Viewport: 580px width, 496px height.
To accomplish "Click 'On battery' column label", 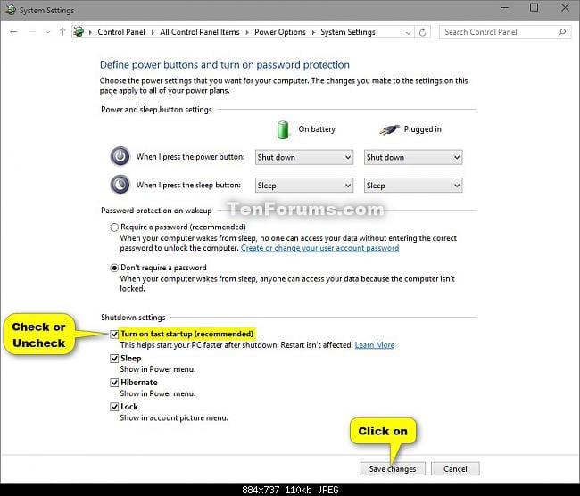I will pyautogui.click(x=317, y=129).
